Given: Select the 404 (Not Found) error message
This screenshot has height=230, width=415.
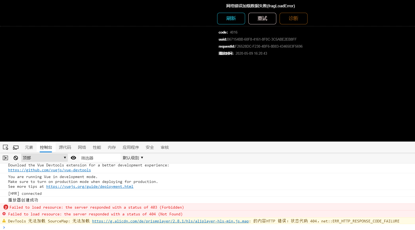Looking at the screenshot, I should point(95,214).
